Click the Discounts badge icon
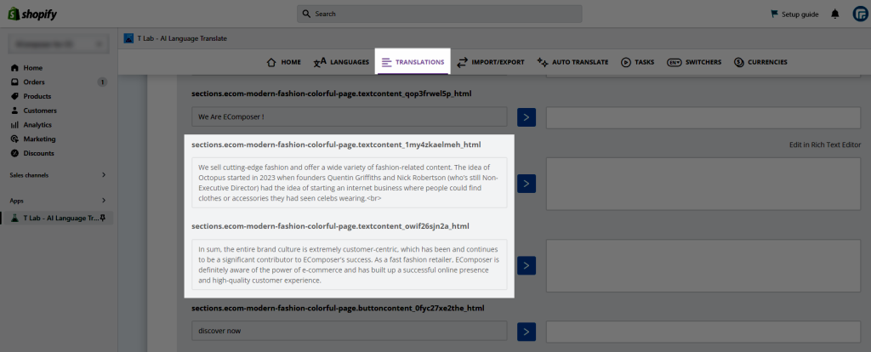Image resolution: width=871 pixels, height=352 pixels. (15, 153)
